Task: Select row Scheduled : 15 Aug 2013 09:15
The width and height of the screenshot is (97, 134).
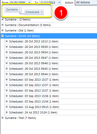Action: [x=51, y=107]
